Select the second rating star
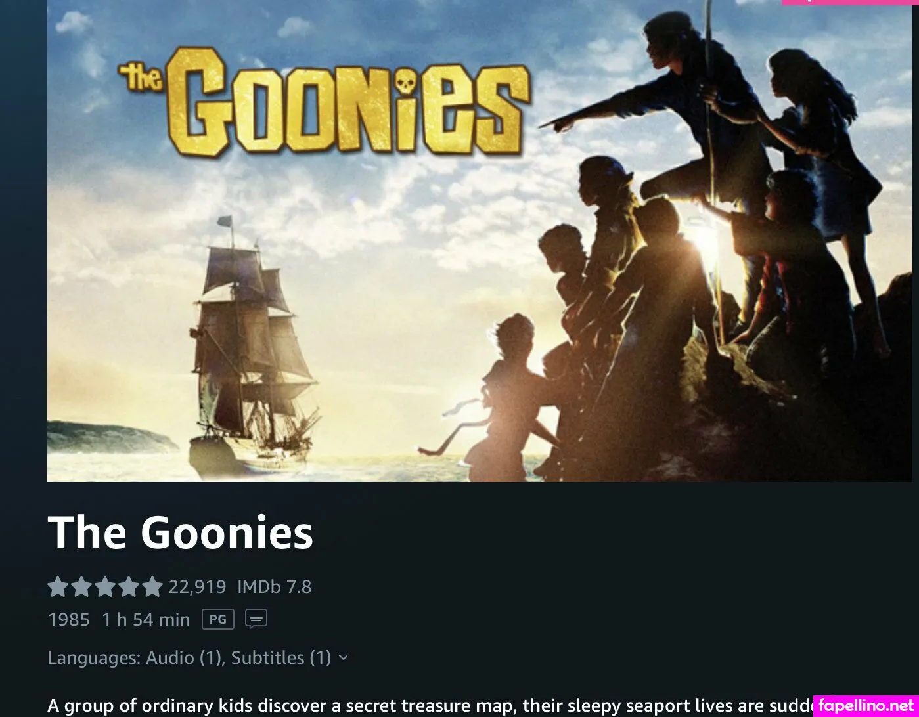 (x=81, y=586)
